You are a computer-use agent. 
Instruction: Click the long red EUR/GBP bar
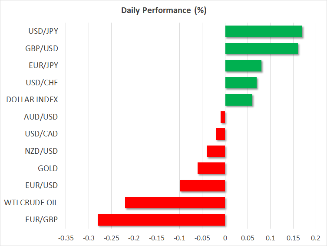pos(162,220)
